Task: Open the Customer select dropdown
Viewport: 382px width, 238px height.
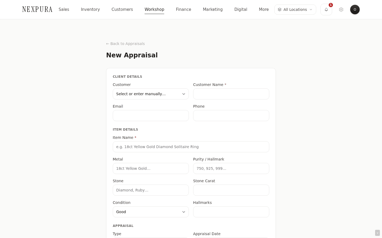Action: (x=151, y=94)
